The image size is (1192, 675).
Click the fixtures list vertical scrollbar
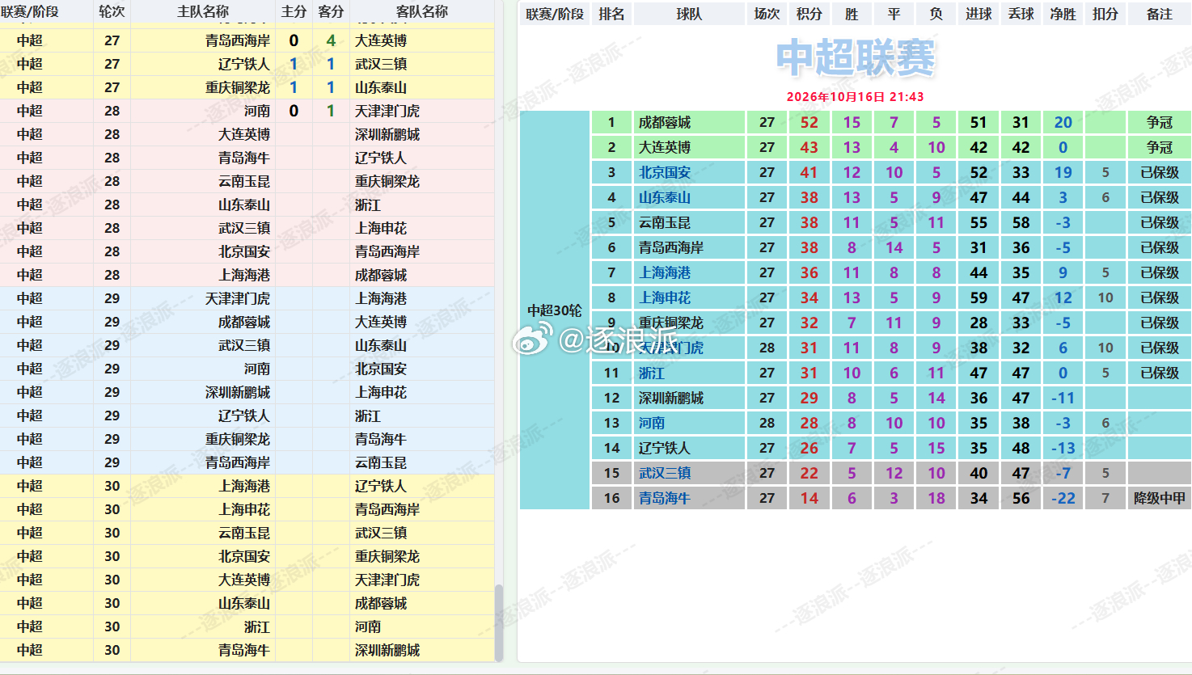click(x=499, y=622)
